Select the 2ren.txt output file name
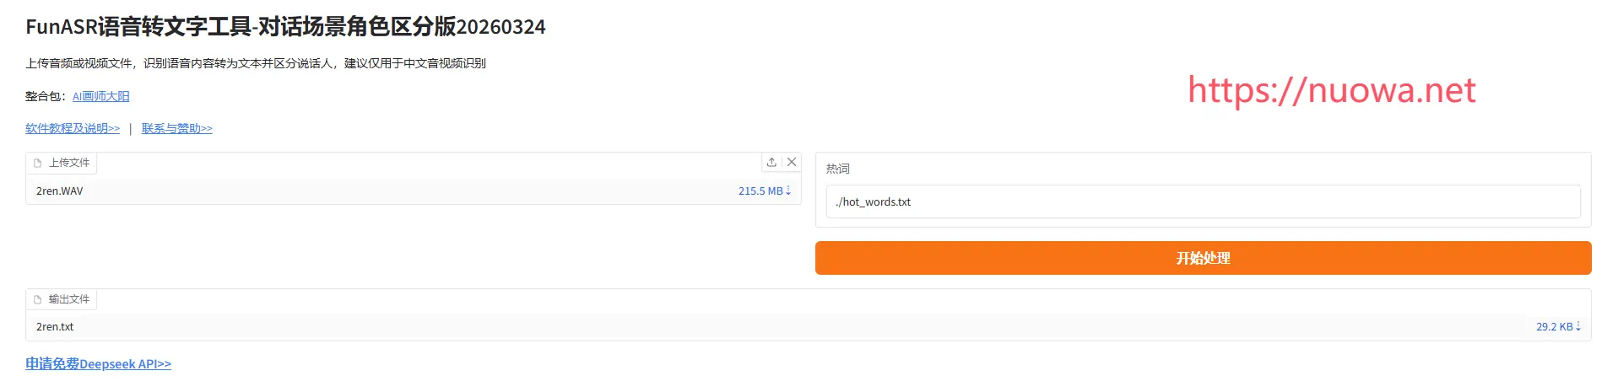The image size is (1618, 392). (x=55, y=327)
